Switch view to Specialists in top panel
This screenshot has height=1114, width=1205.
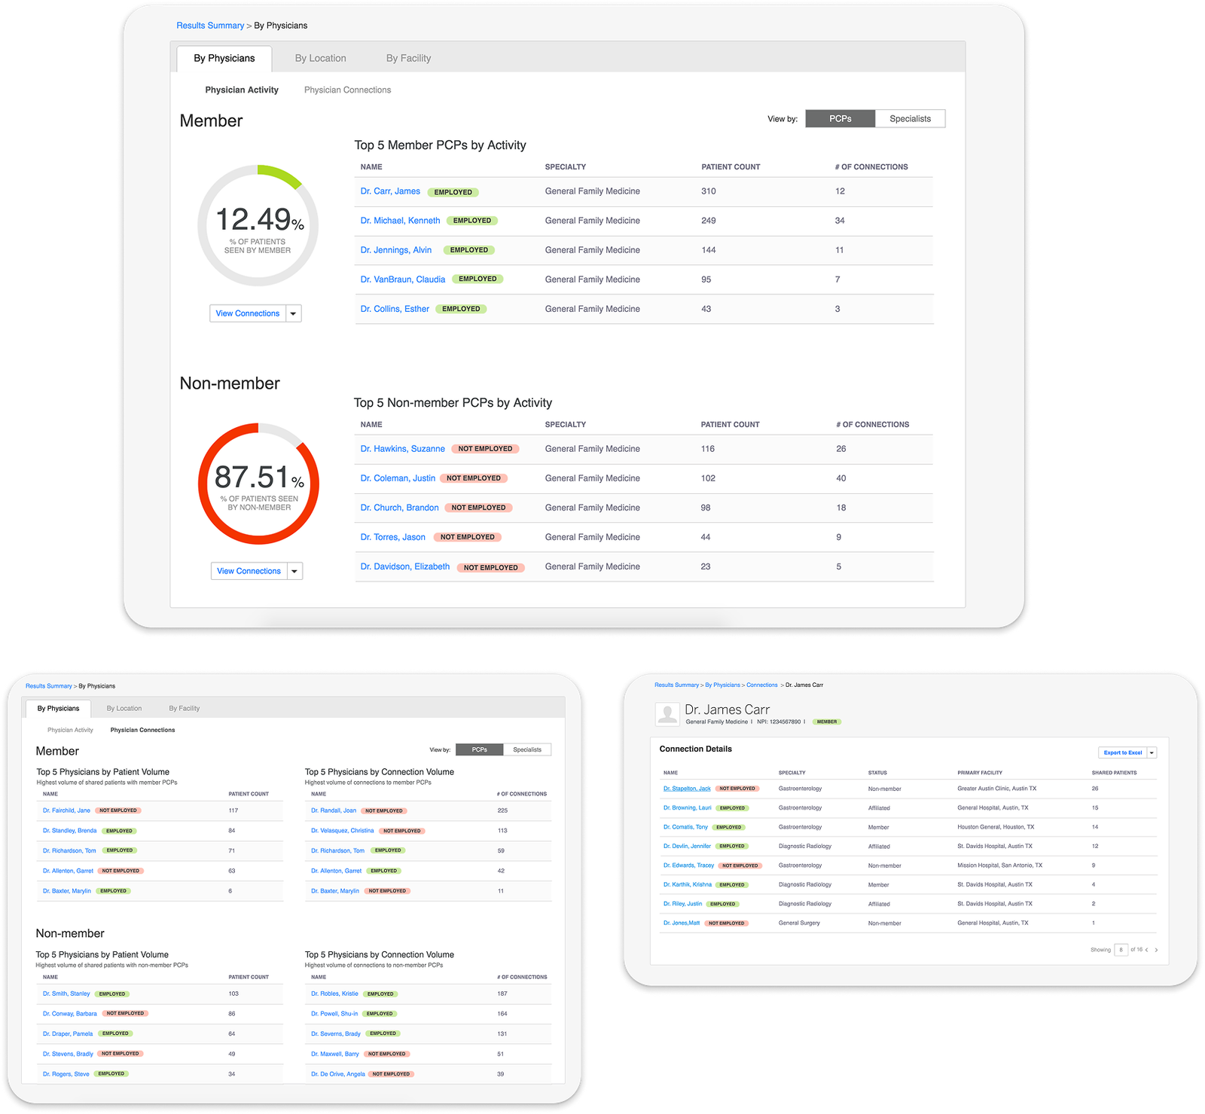[x=910, y=119]
